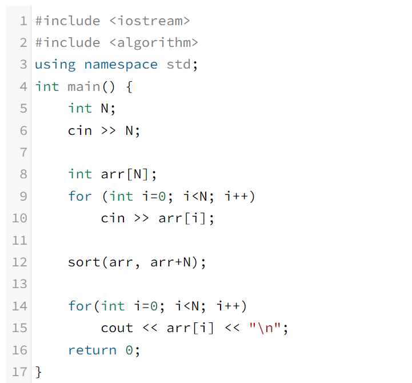Screen dimensions: 412x383
Task: Click line number 14 in gutter
Action: coord(19,306)
